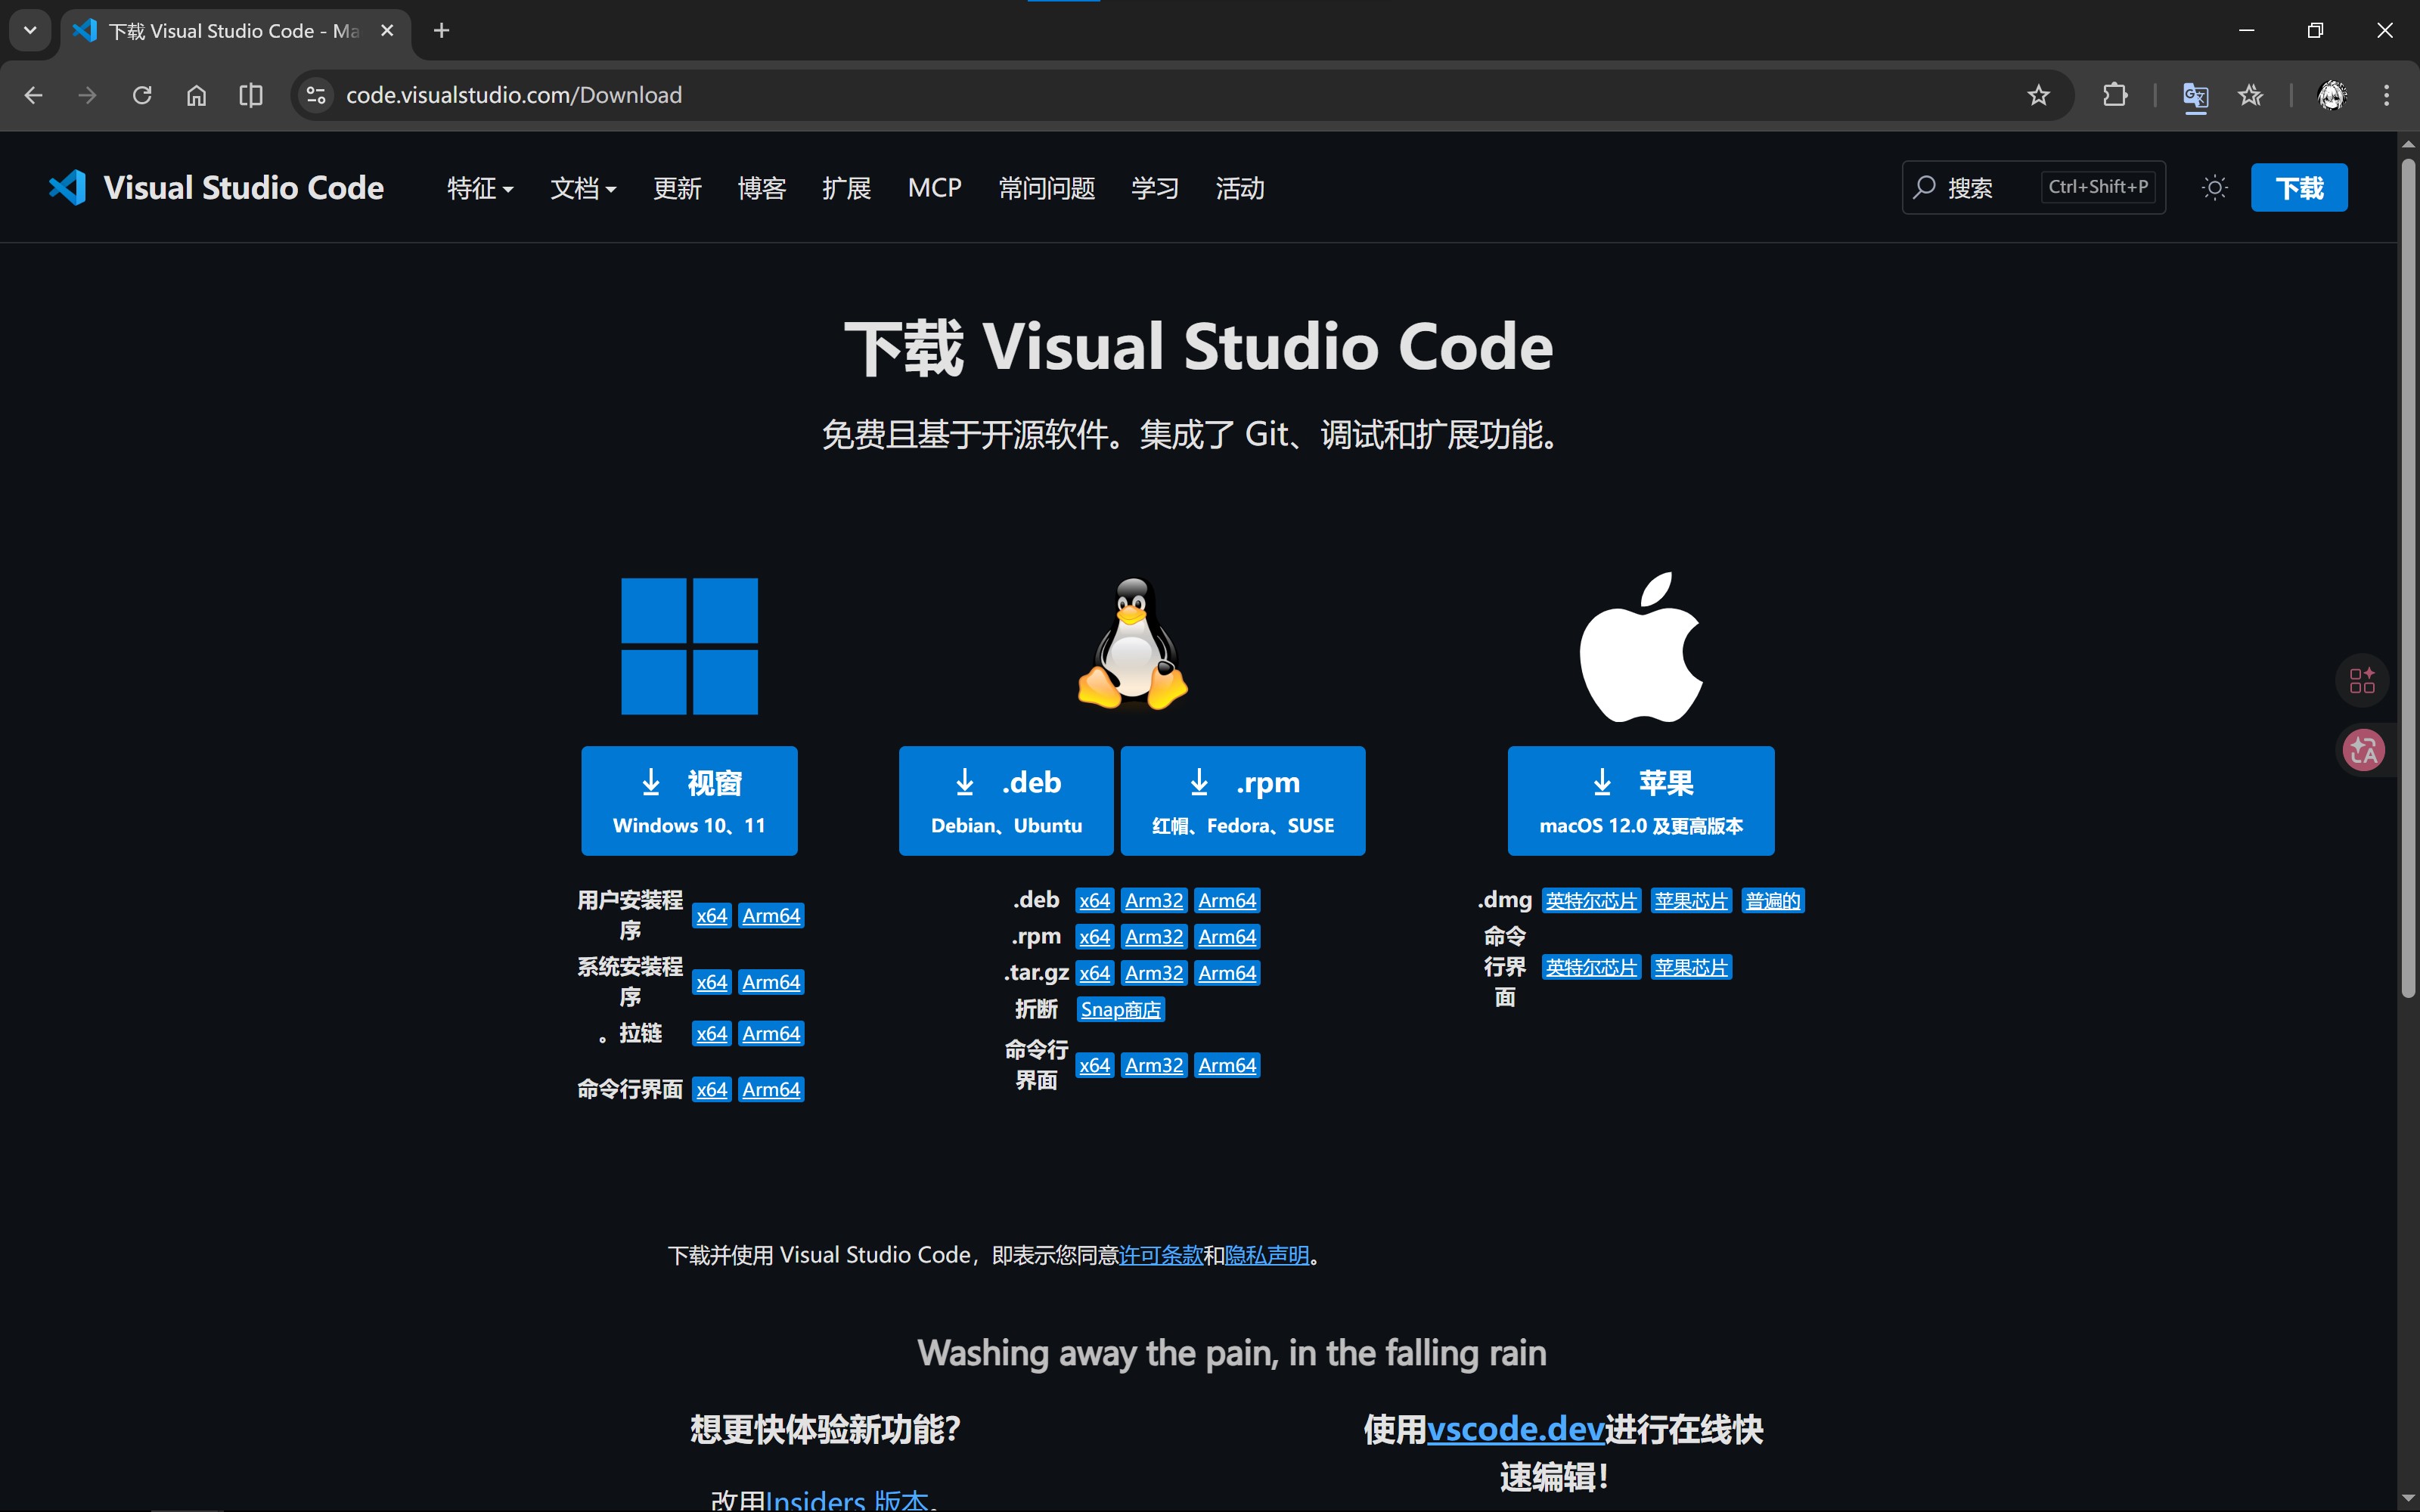The image size is (2420, 1512).
Task: Open the 博客 nav item
Action: (762, 188)
